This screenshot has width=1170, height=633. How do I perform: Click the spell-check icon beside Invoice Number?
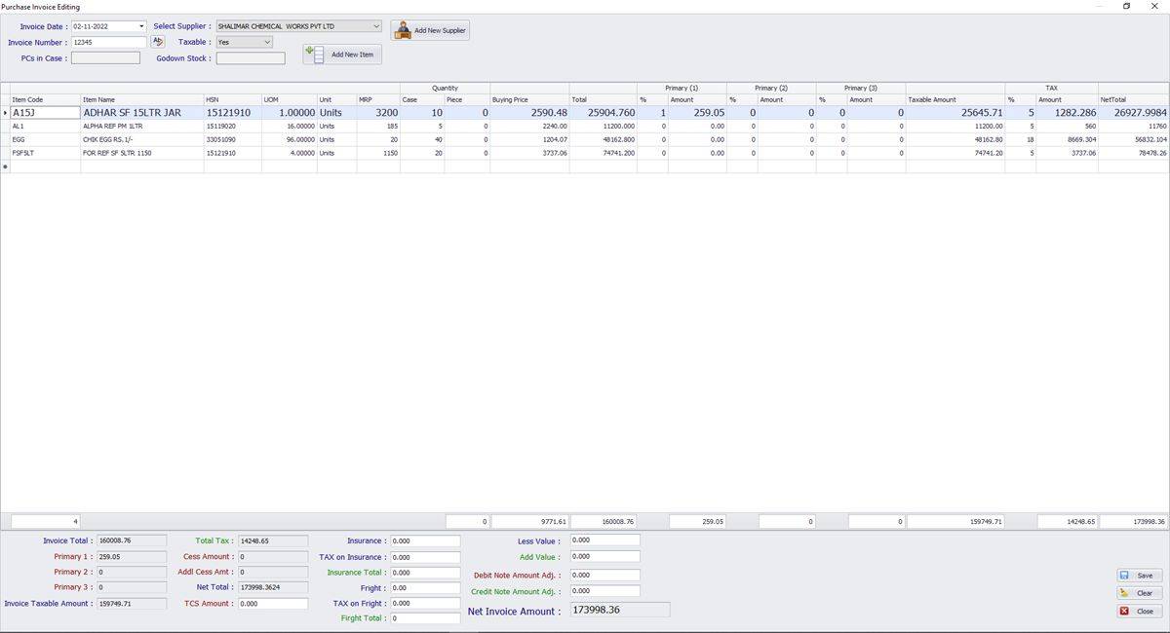point(158,42)
